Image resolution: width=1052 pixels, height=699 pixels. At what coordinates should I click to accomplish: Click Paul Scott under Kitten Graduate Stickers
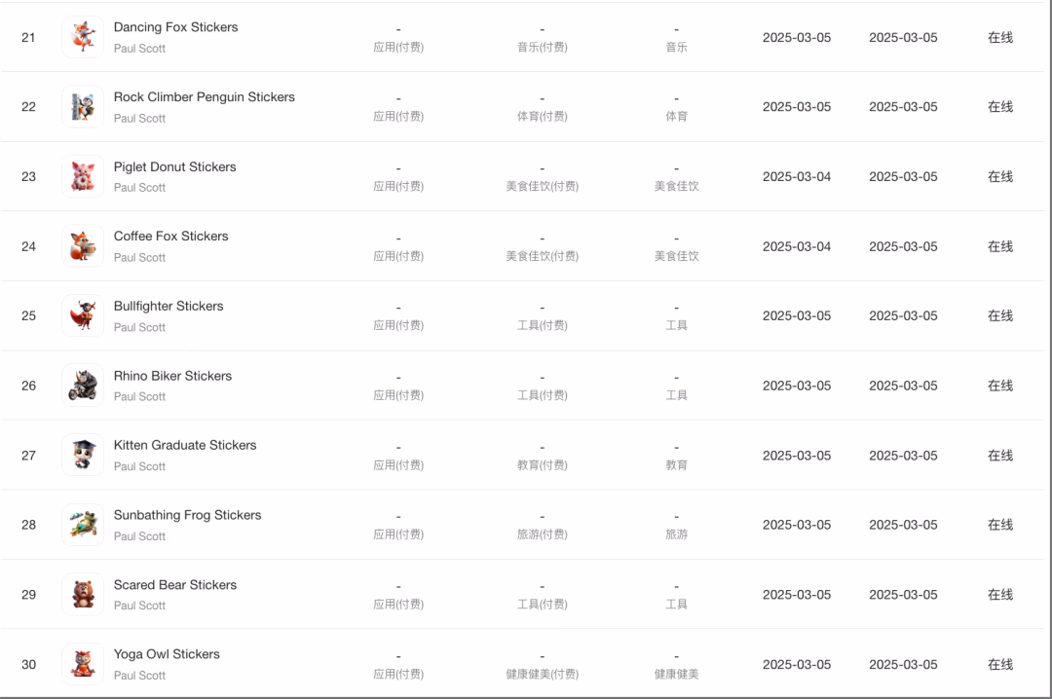139,466
